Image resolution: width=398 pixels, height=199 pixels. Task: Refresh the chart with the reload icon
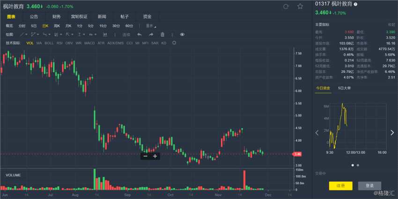point(286,7)
